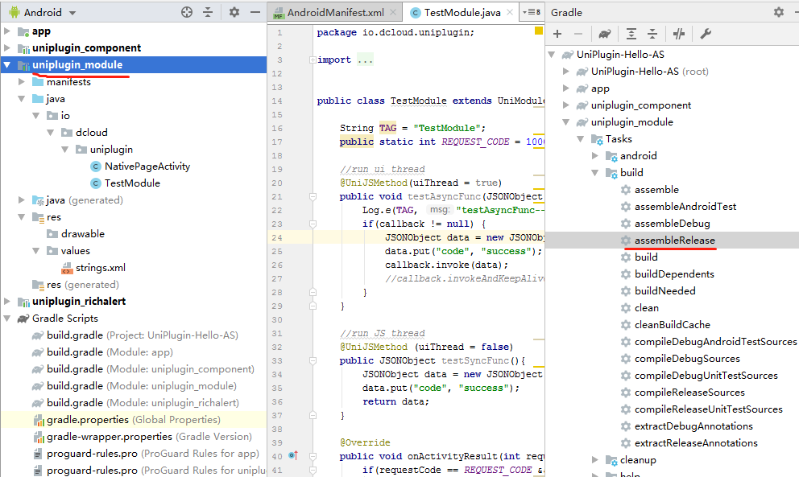Image resolution: width=799 pixels, height=477 pixels.
Task: Click the override gutter icon at line 40
Action: point(293,455)
